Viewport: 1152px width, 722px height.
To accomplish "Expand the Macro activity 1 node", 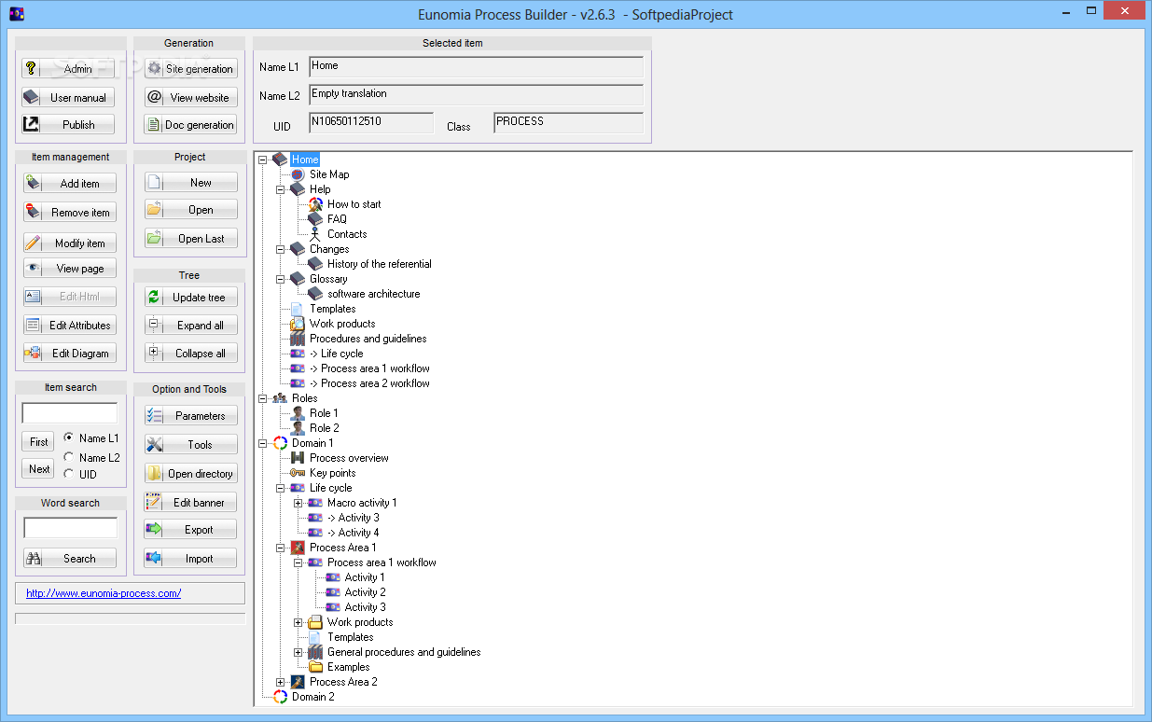I will coord(298,503).
